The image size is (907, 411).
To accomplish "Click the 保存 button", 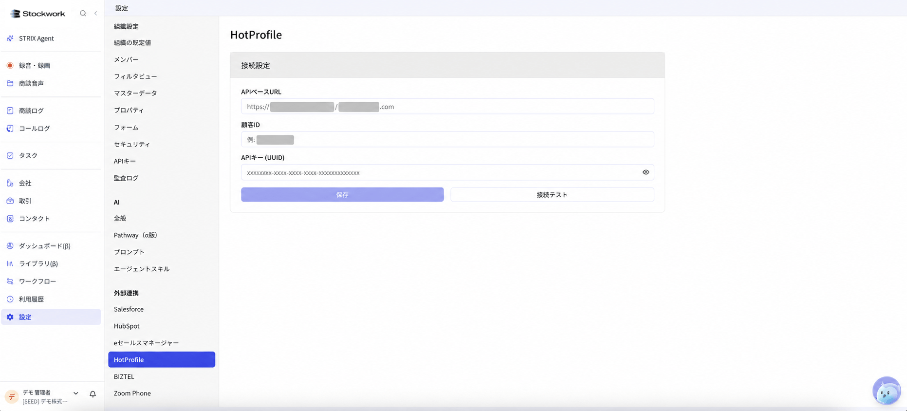I will click(x=342, y=195).
